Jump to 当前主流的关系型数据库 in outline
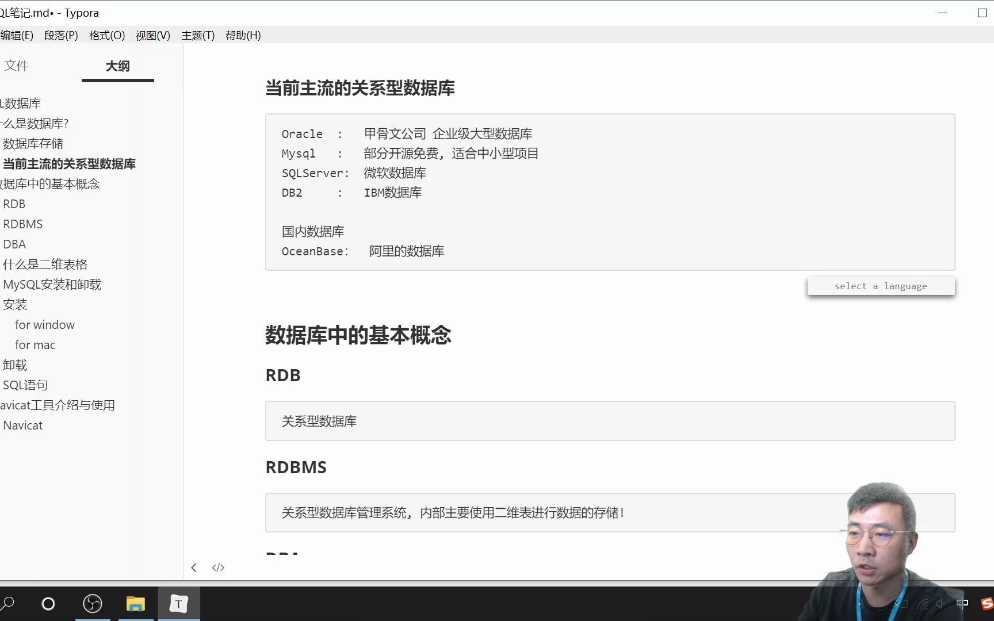The height and width of the screenshot is (621, 994). click(69, 164)
